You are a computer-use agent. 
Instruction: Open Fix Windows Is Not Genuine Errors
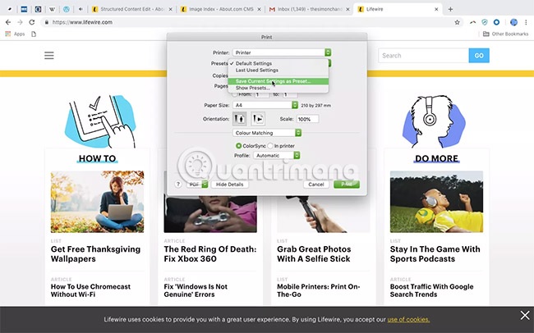click(196, 290)
